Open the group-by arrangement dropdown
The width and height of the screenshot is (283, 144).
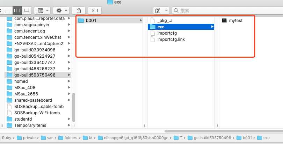(x=43, y=10)
